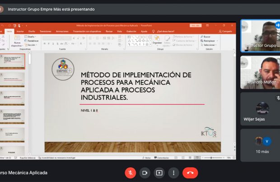Expand the shapes gallery

tap(150, 44)
